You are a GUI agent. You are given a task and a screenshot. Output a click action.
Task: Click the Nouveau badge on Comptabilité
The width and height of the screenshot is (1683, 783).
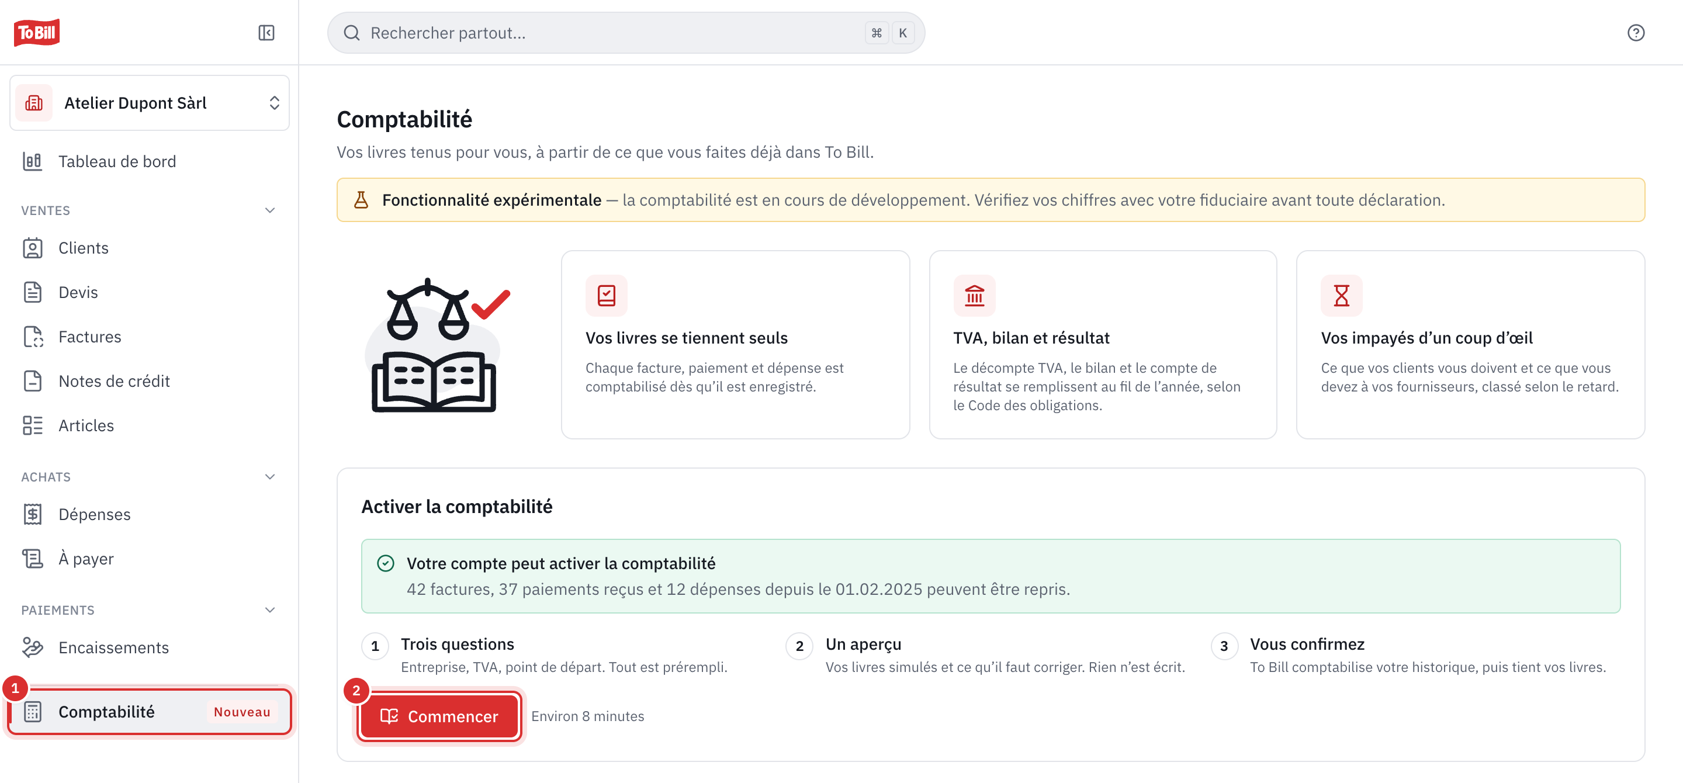click(x=243, y=712)
